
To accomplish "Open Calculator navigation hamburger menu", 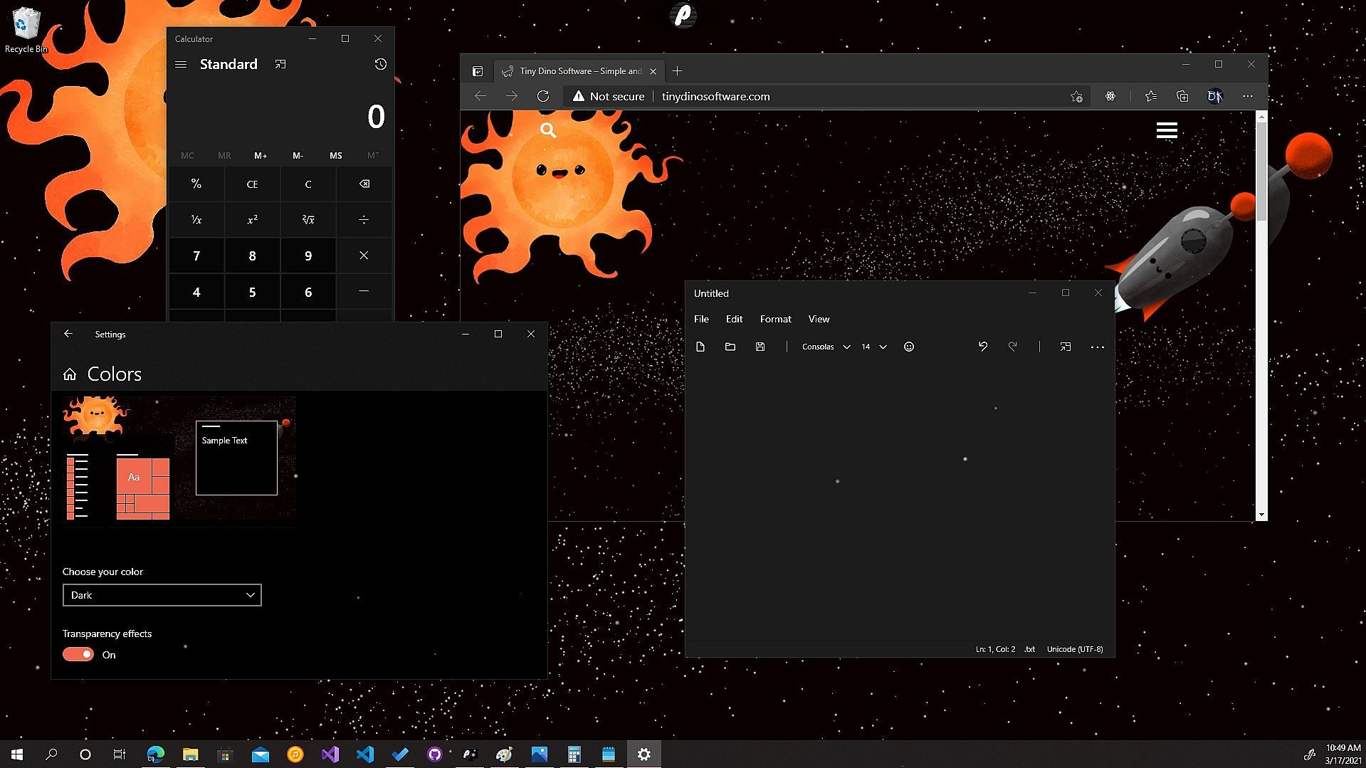I will coord(181,64).
